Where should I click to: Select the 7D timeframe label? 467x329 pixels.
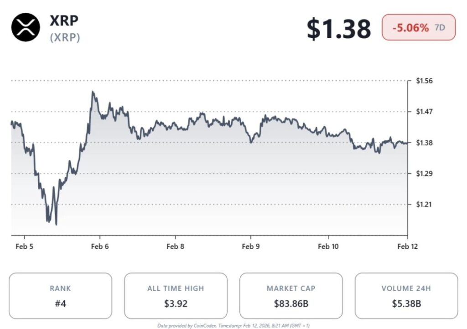tap(440, 27)
